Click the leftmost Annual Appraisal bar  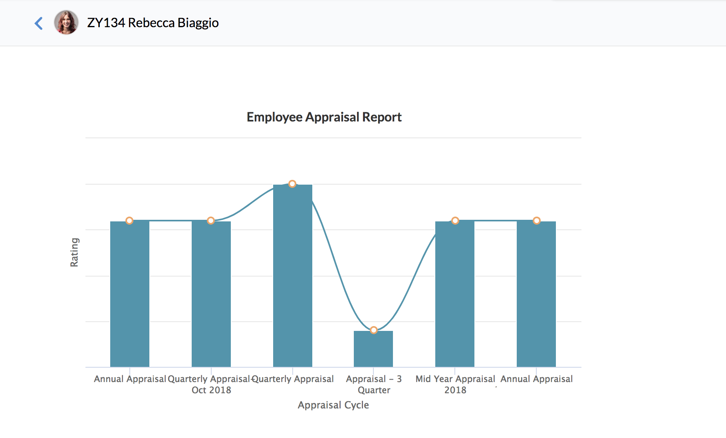[130, 294]
